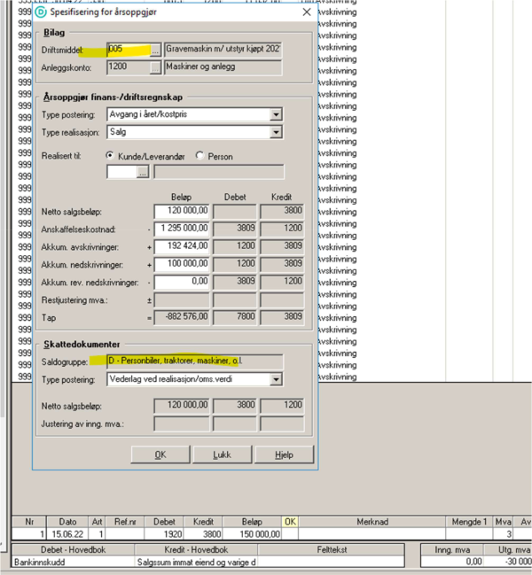Viewport: 532px width, 575px height.
Task: Close the Spesifisering for årsoppgjør dialog
Action: tap(307, 12)
